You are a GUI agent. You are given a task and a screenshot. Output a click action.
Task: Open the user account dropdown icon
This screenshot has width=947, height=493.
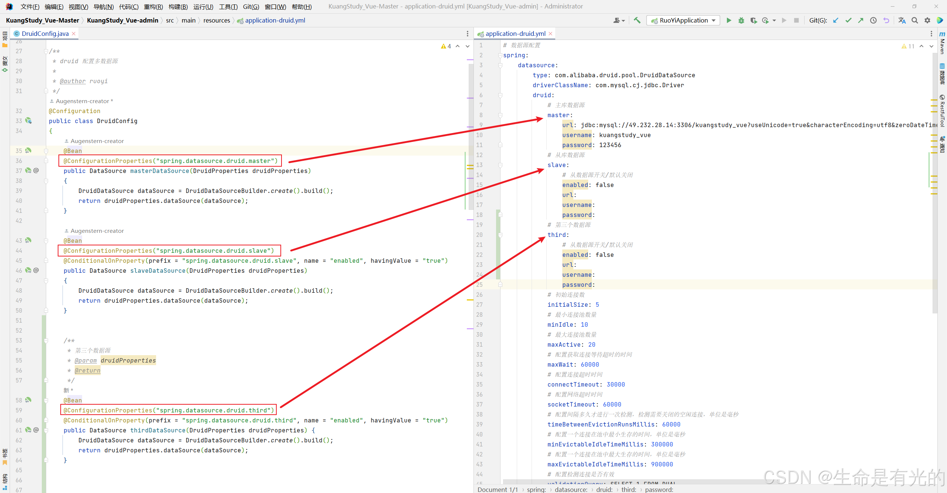point(619,20)
